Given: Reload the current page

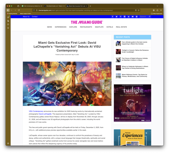Looking at the screenshot, I should tap(19, 10).
